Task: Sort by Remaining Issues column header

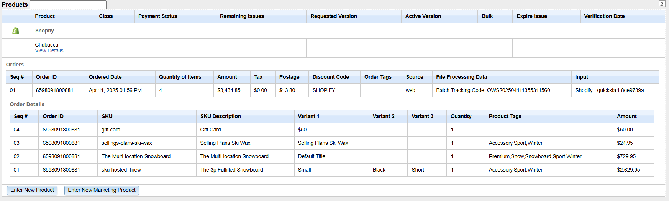Action: click(242, 16)
